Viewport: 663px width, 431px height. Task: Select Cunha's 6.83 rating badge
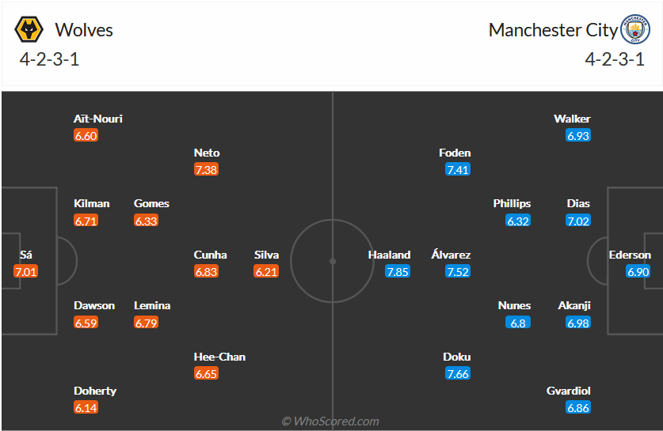click(x=206, y=271)
